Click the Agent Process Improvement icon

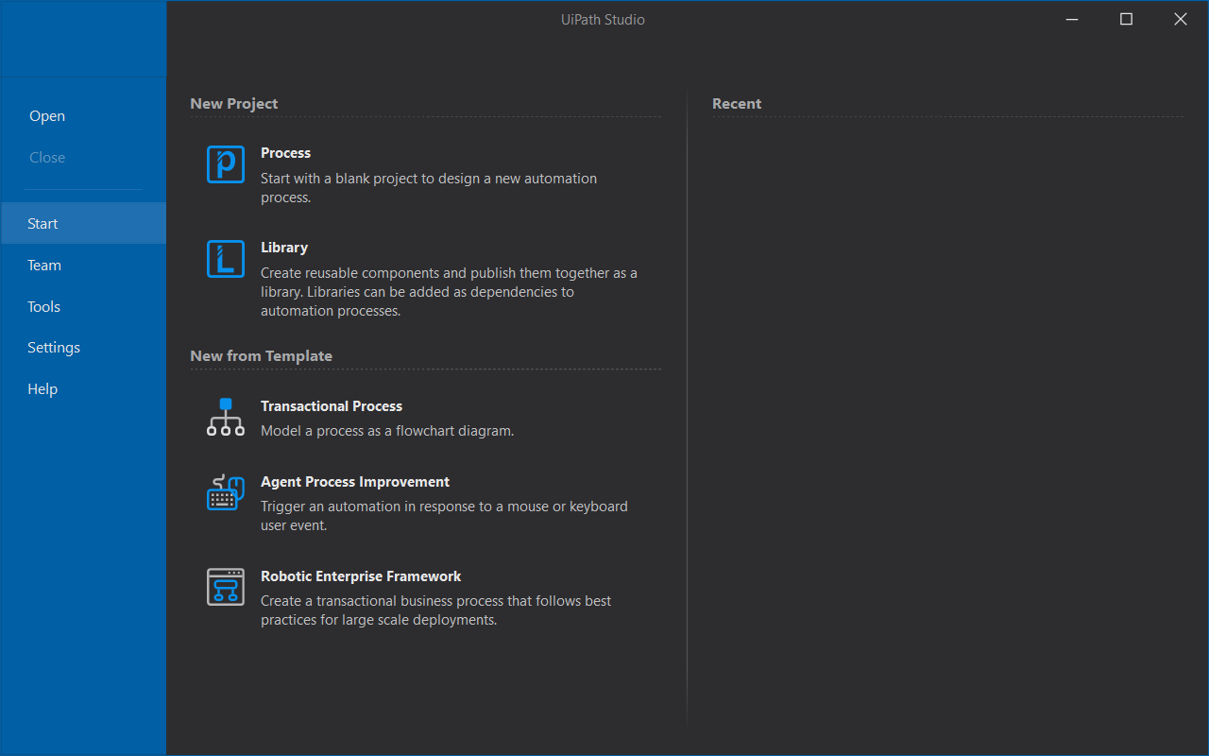[x=226, y=492]
